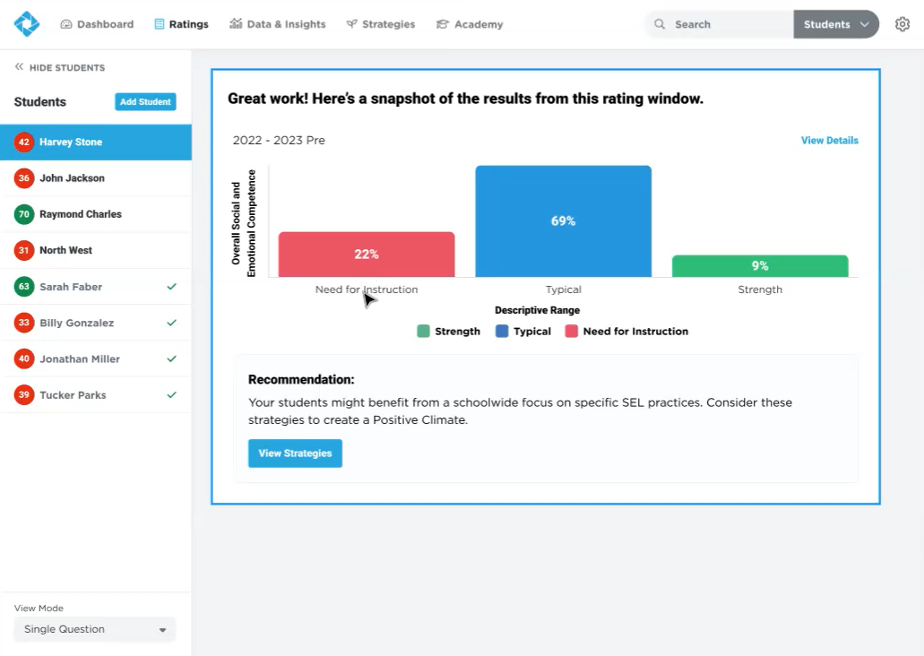Click Harvey Stone's score badge 42
The height and width of the screenshot is (656, 924).
pos(24,142)
